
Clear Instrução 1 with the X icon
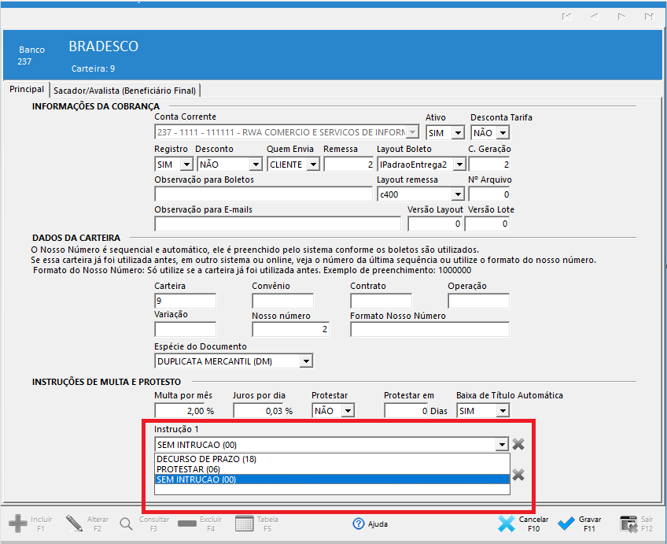(x=518, y=444)
